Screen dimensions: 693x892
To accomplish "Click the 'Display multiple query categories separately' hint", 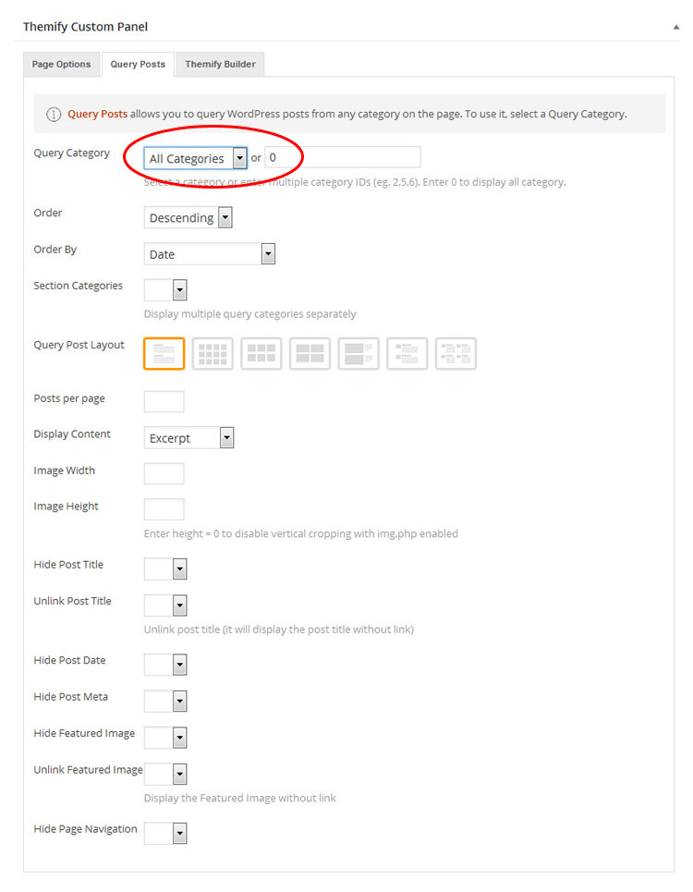I will tap(250, 314).
